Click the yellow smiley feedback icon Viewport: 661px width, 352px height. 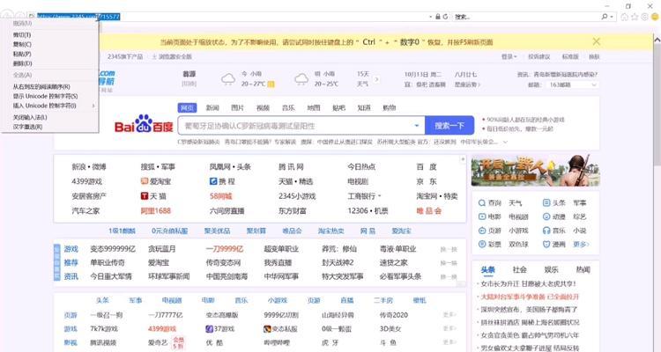click(655, 17)
